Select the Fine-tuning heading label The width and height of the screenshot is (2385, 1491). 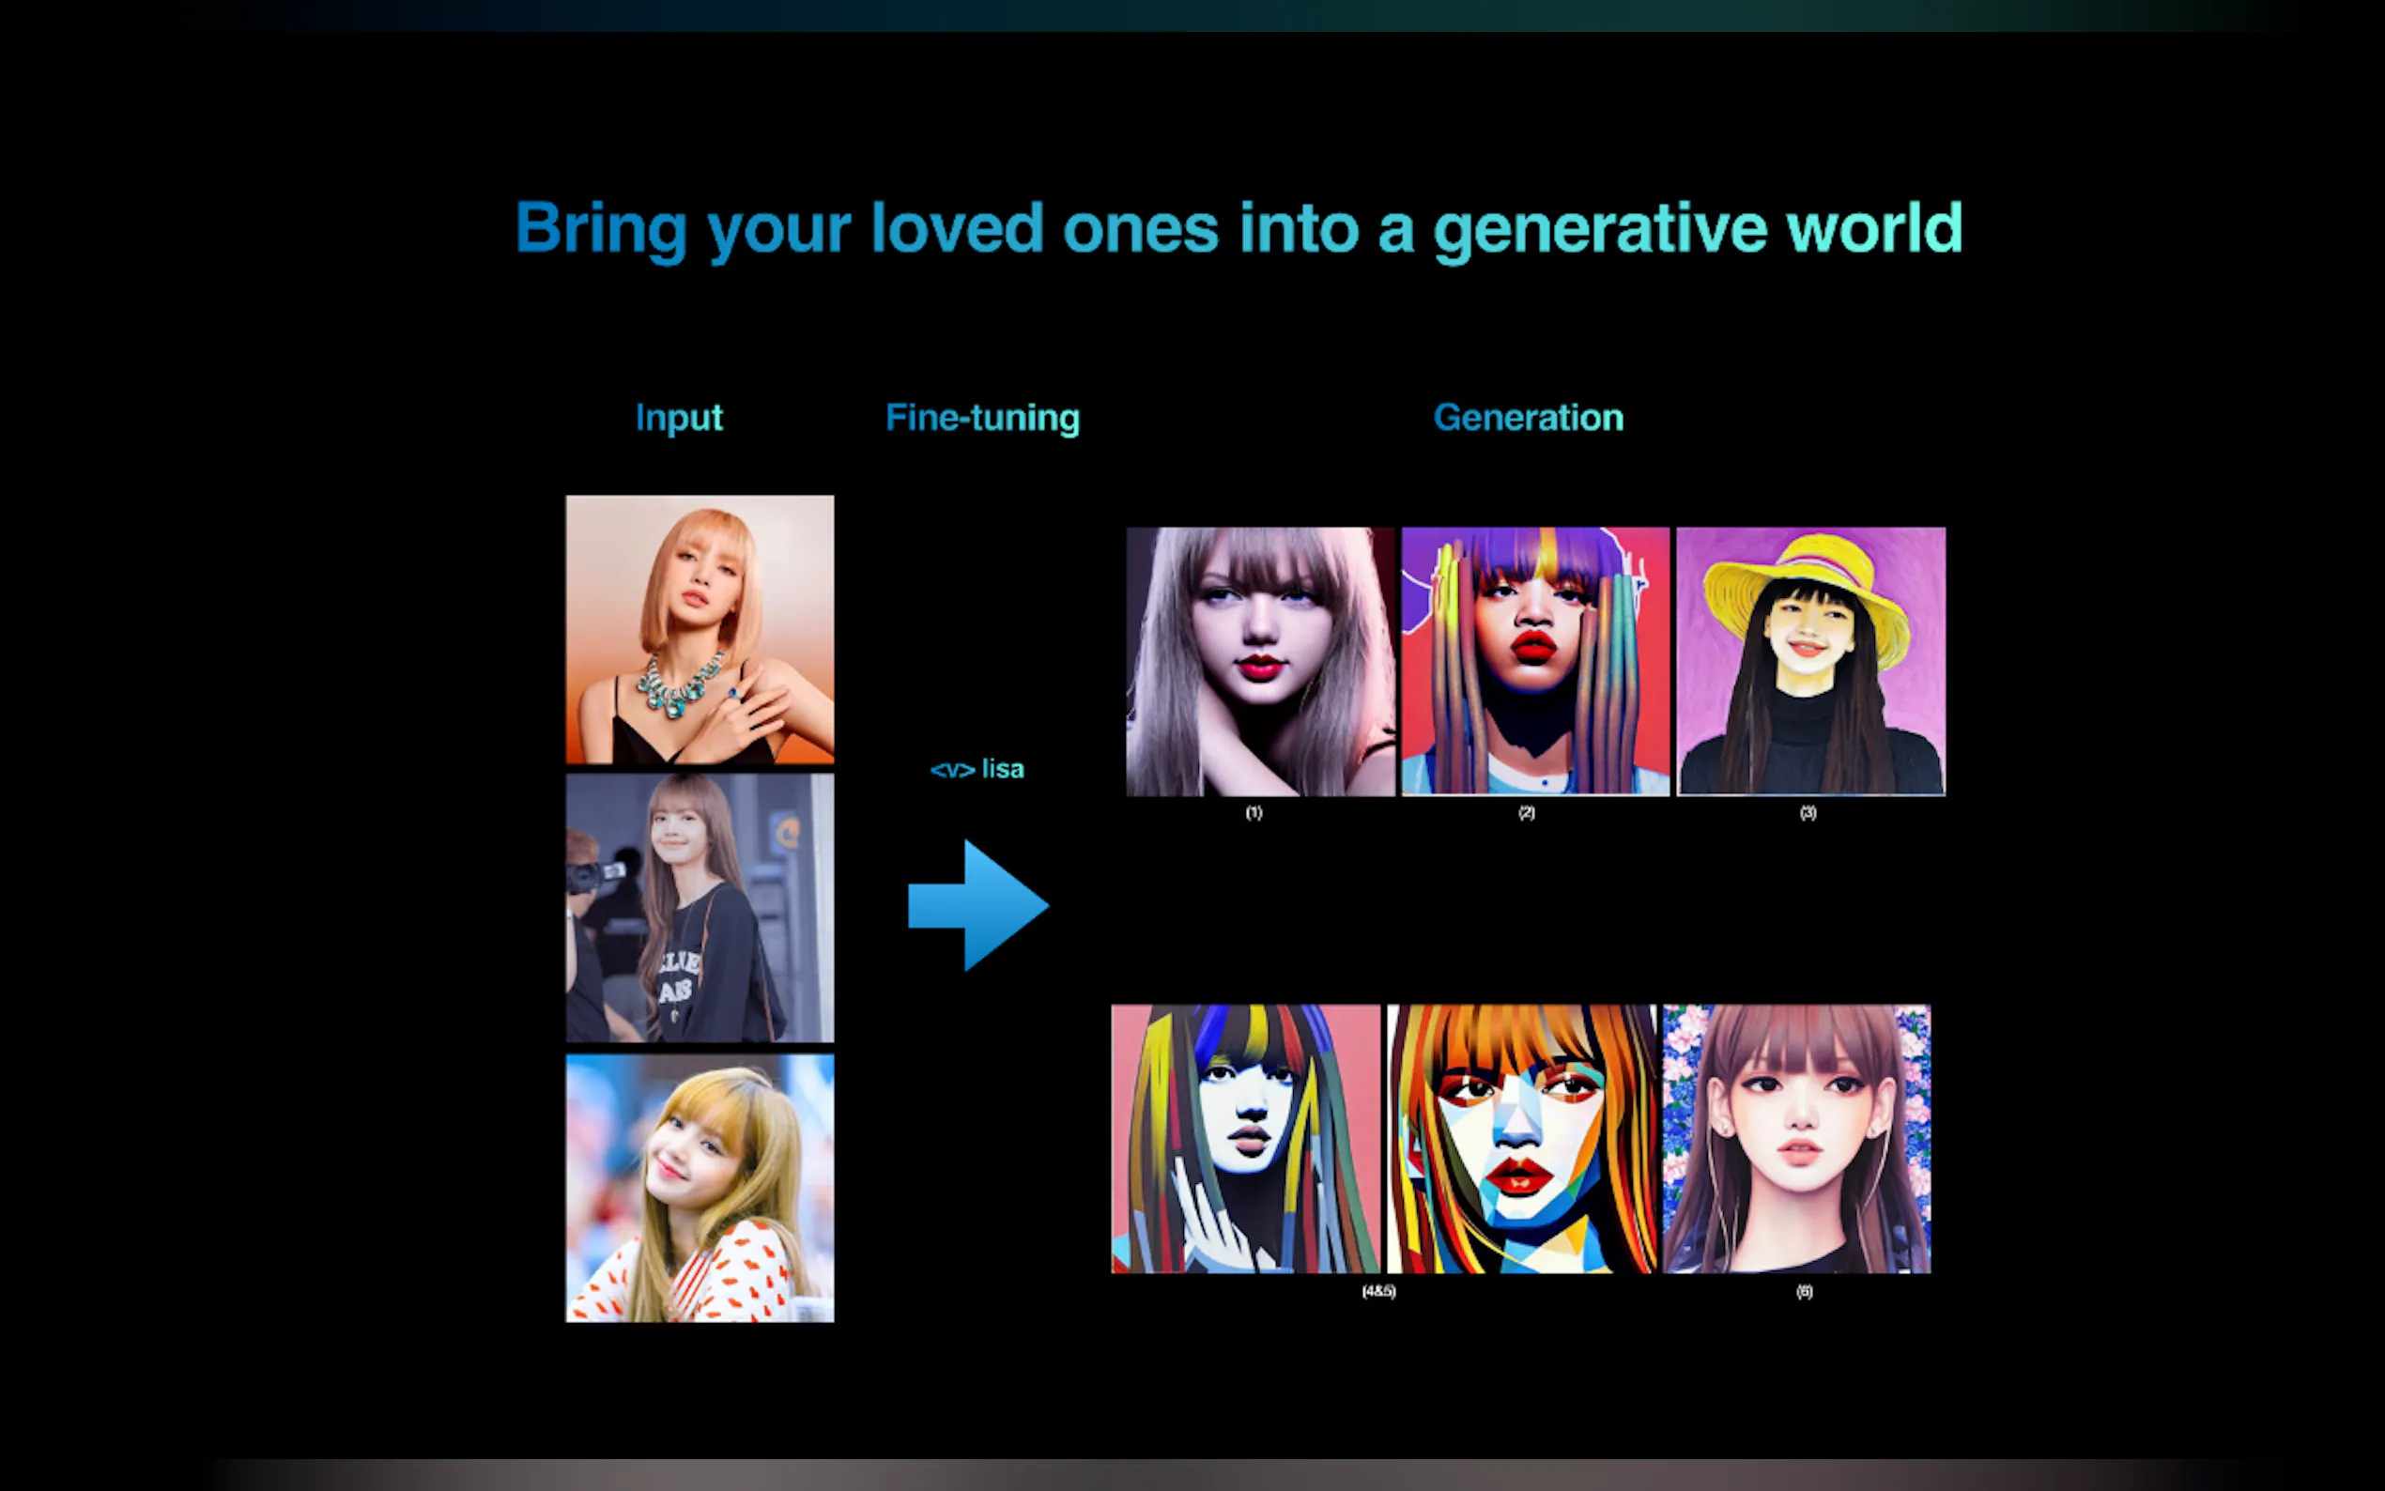click(982, 417)
